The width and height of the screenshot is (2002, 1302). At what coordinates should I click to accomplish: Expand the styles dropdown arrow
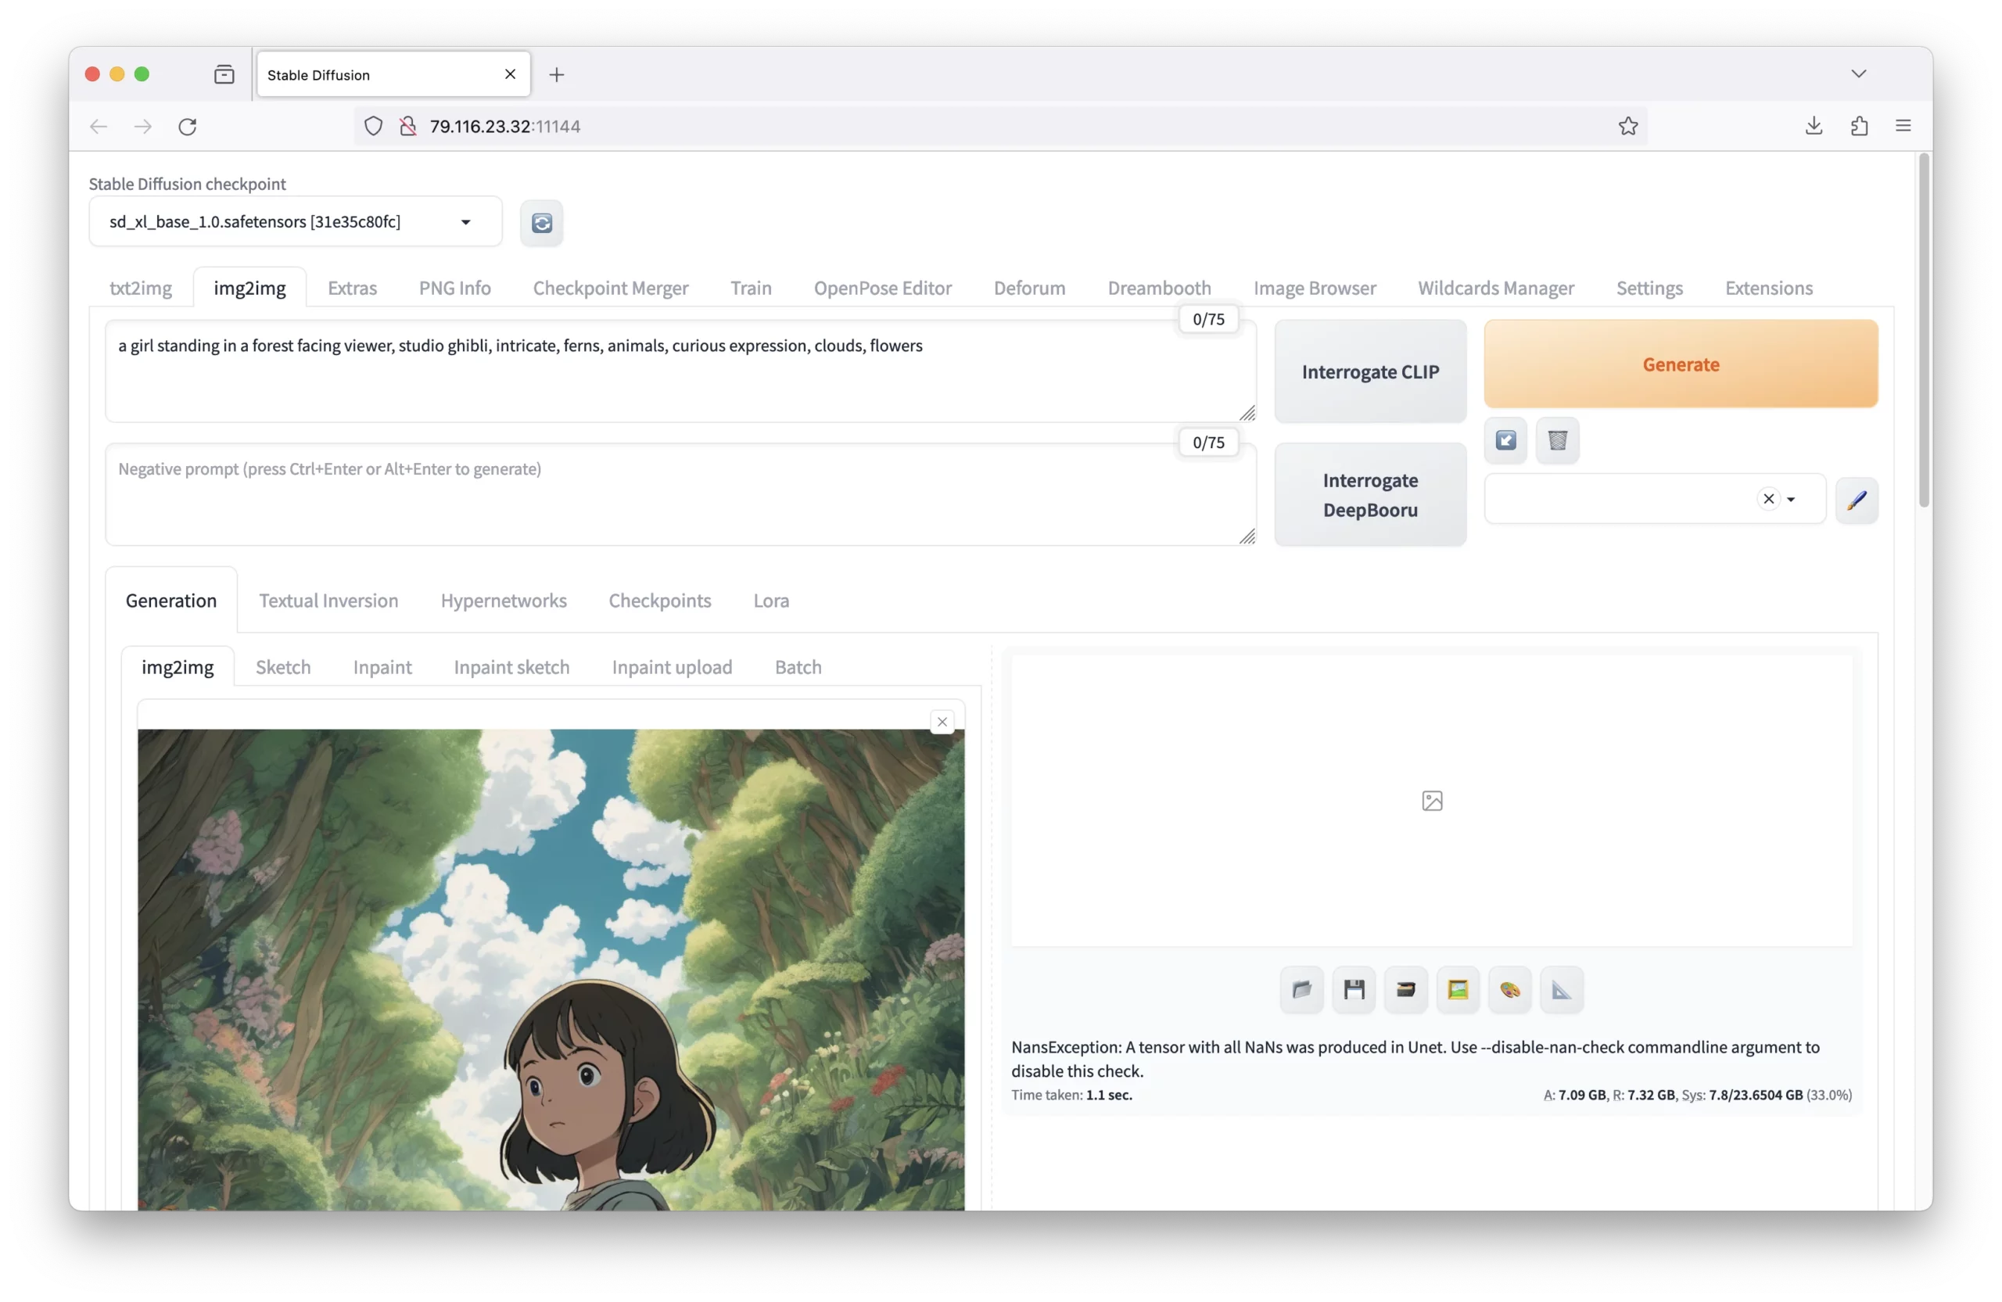1791,500
